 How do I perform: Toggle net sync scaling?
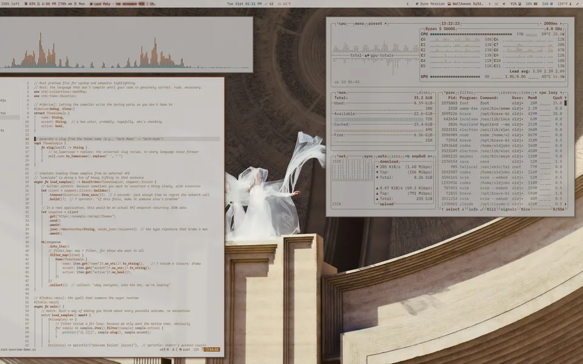click(x=368, y=157)
